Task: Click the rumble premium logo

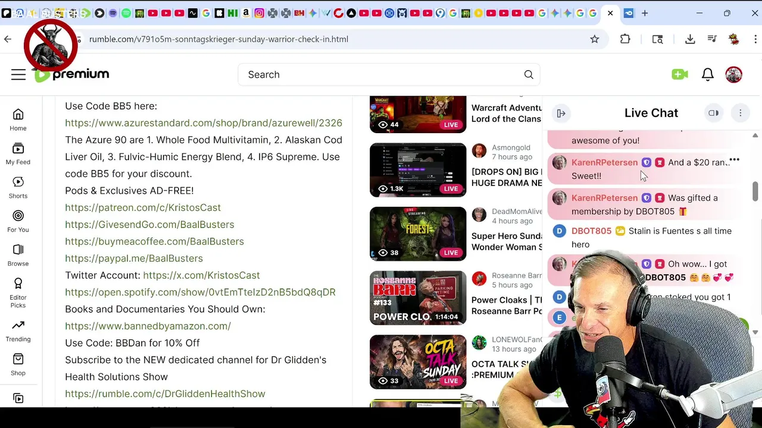Action: click(x=71, y=74)
